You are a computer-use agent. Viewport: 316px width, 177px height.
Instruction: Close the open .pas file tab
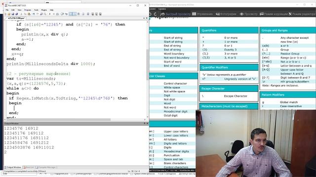147,18
